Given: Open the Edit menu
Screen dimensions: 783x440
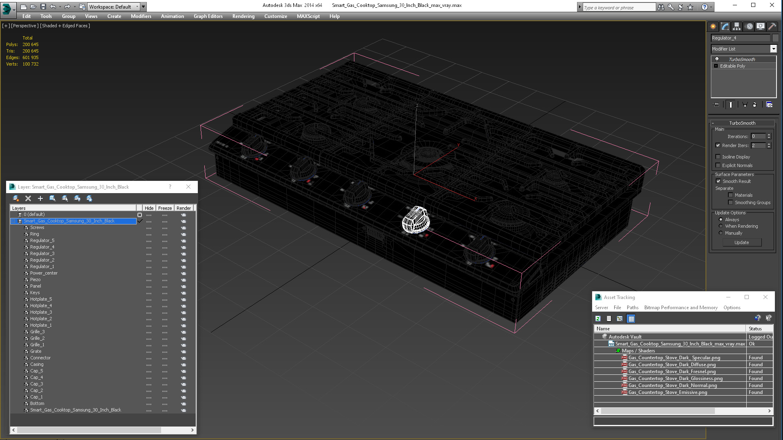Looking at the screenshot, I should pyautogui.click(x=27, y=16).
